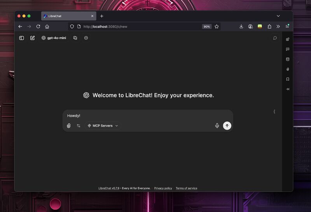Open the presets icon next to model name
Viewport: 311px width, 212px height.
point(75,38)
